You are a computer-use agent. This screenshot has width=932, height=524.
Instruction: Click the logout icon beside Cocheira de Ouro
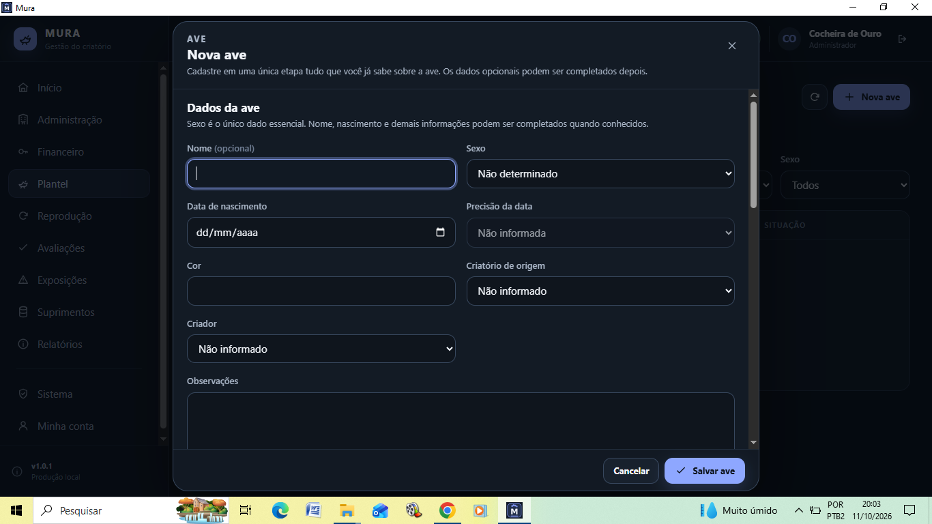(903, 39)
